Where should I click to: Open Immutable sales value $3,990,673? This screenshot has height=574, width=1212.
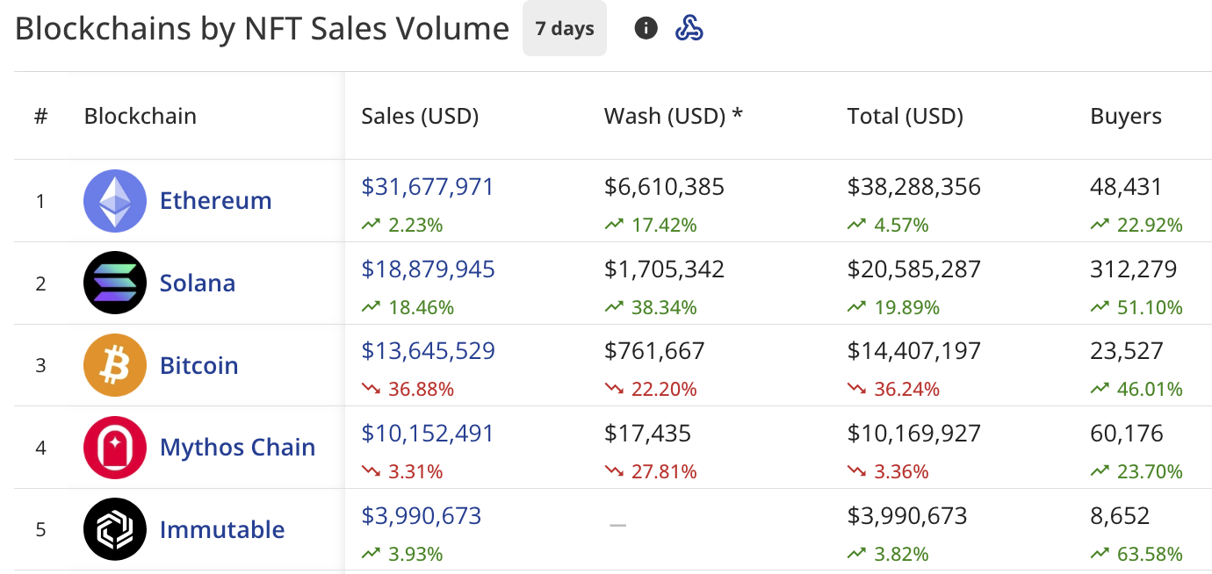pyautogui.click(x=422, y=516)
